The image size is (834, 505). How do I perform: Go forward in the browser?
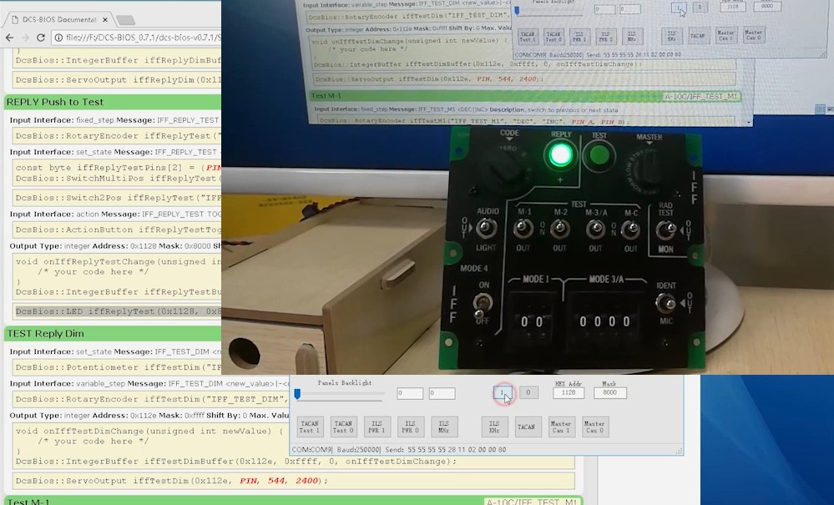click(x=25, y=38)
